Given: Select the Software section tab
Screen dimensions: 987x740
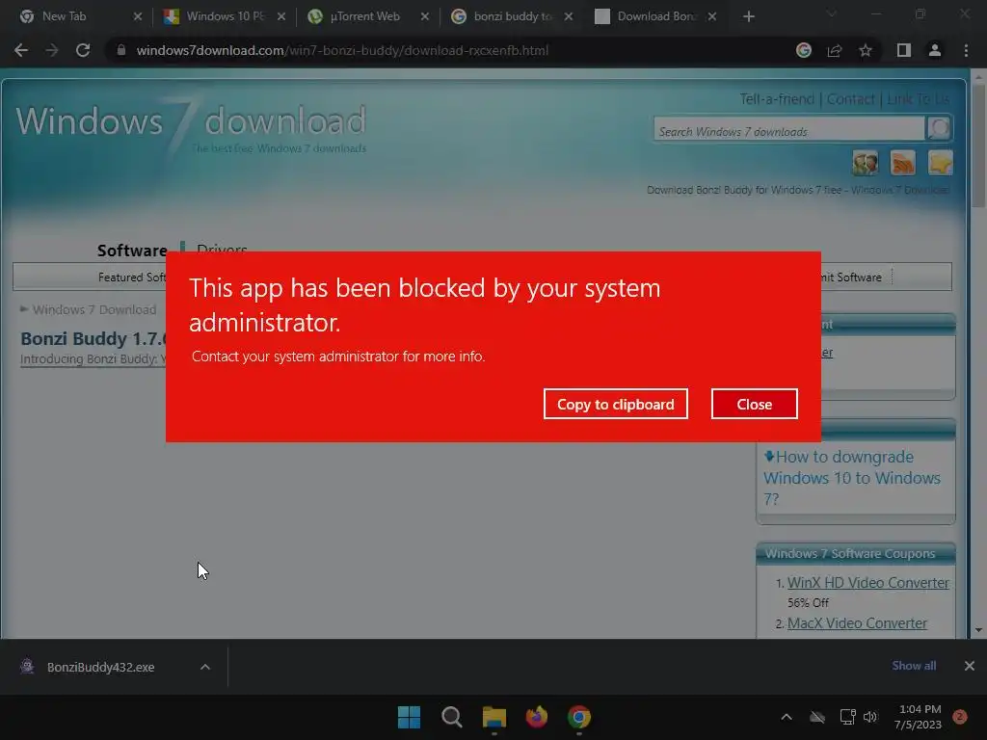Looking at the screenshot, I should pyautogui.click(x=132, y=251).
